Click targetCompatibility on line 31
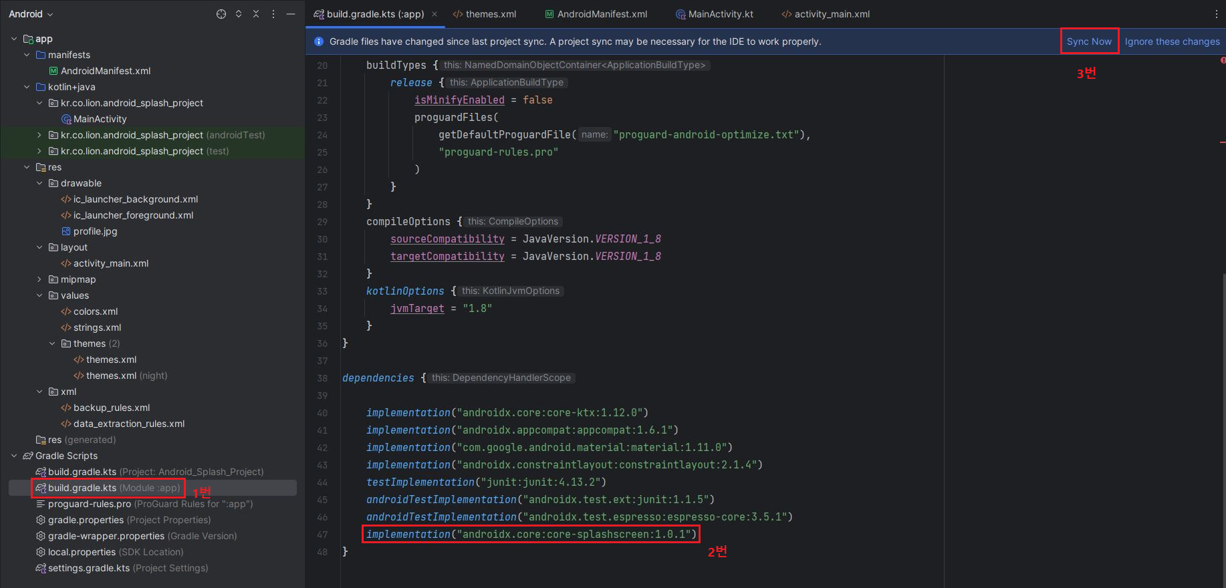The width and height of the screenshot is (1226, 588). (x=447, y=256)
